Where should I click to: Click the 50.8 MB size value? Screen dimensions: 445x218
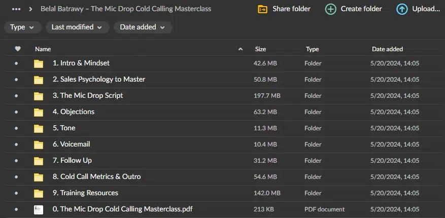click(265, 80)
